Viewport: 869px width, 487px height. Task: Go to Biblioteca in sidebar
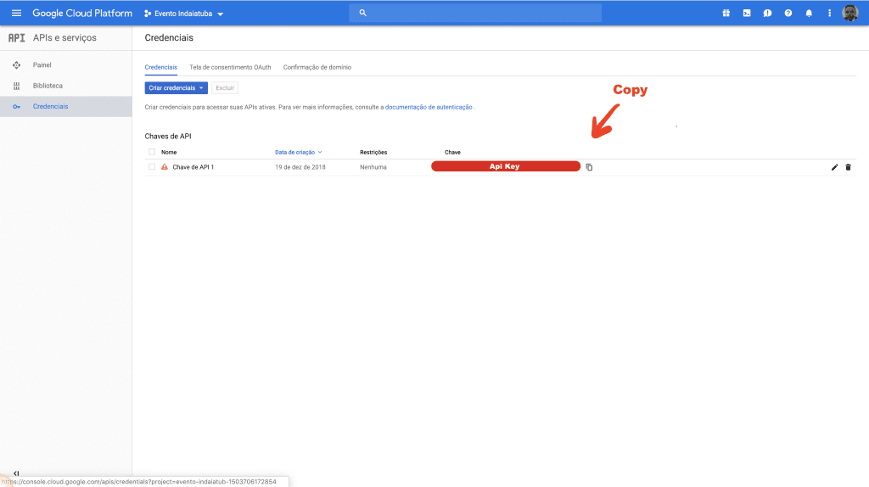click(48, 86)
